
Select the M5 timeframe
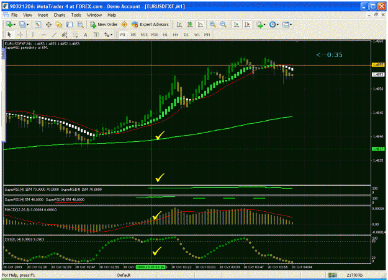[133, 35]
